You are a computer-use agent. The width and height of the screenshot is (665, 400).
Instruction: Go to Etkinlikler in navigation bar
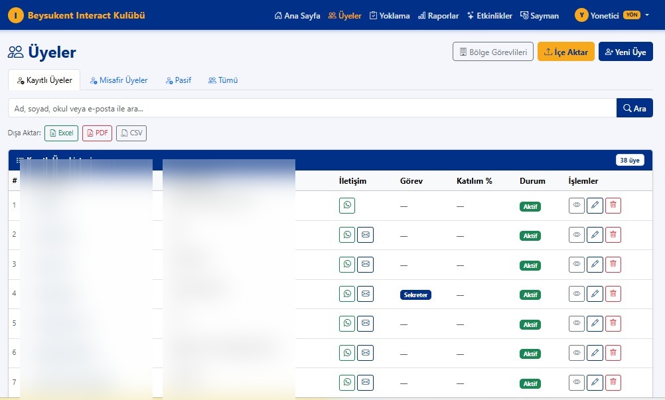[489, 15]
